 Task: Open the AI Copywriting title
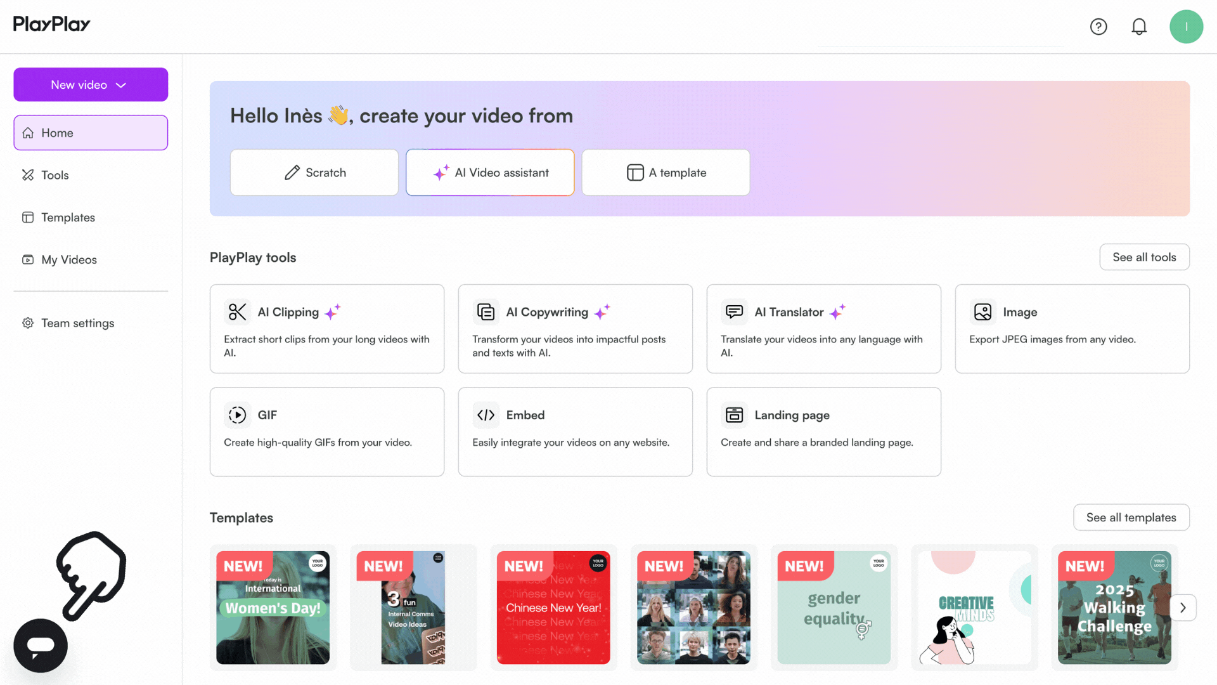point(547,312)
